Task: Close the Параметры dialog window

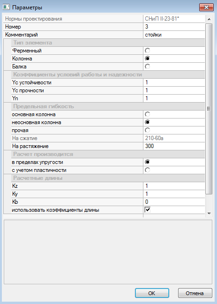Action: coord(206,7)
